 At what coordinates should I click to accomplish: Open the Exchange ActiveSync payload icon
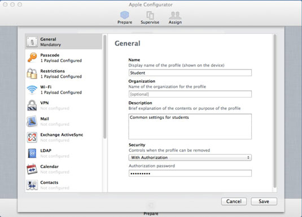(32, 137)
